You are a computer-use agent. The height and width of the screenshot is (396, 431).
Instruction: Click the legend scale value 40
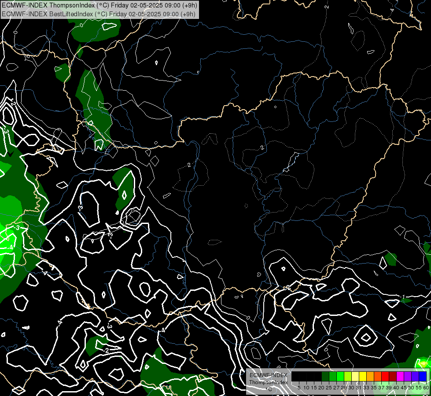click(x=396, y=388)
